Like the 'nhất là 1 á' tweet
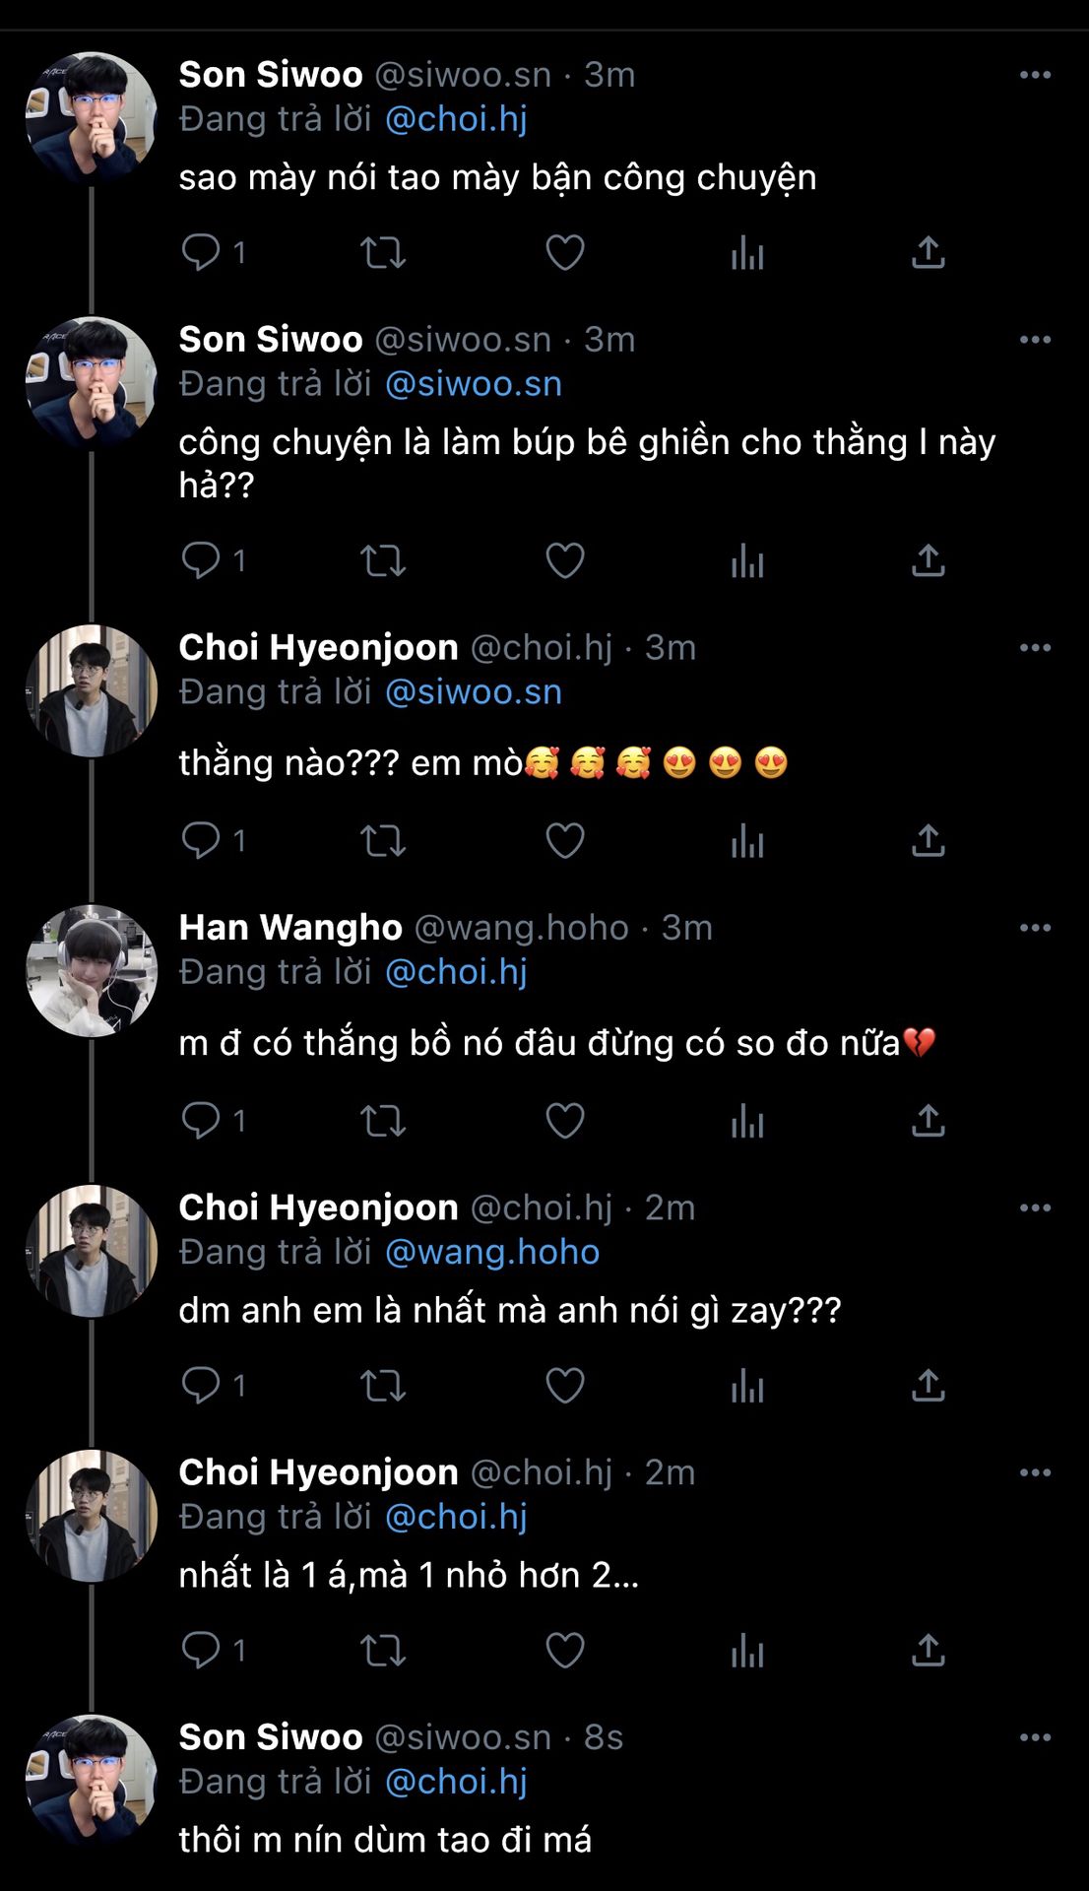This screenshot has width=1089, height=1891. coord(565,1650)
